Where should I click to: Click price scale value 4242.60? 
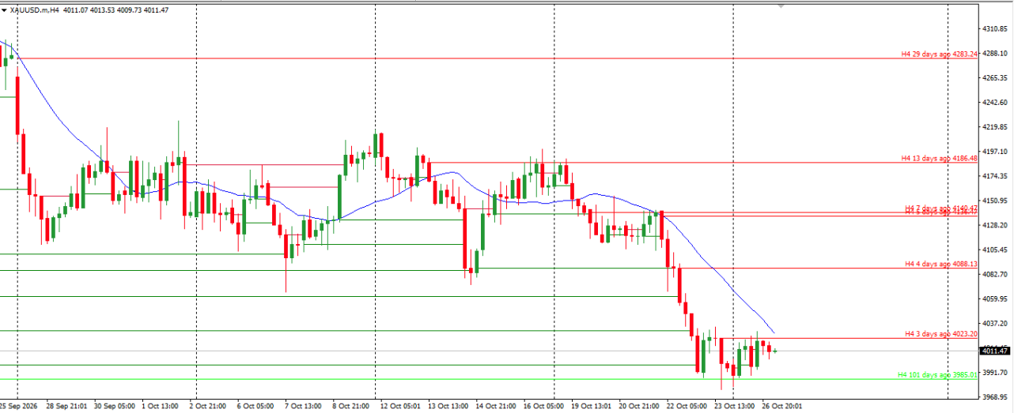994,102
